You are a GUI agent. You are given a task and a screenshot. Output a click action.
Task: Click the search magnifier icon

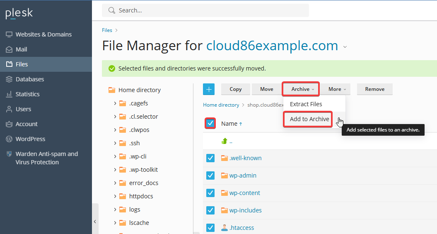pos(112,10)
